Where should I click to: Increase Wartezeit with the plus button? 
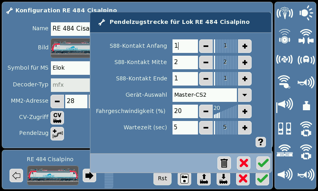[244, 128]
